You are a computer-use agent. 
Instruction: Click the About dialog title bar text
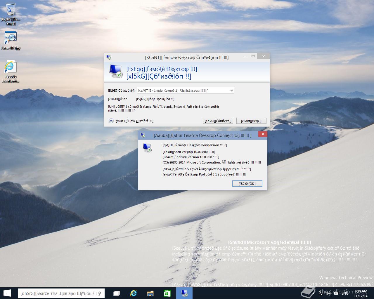point(202,135)
